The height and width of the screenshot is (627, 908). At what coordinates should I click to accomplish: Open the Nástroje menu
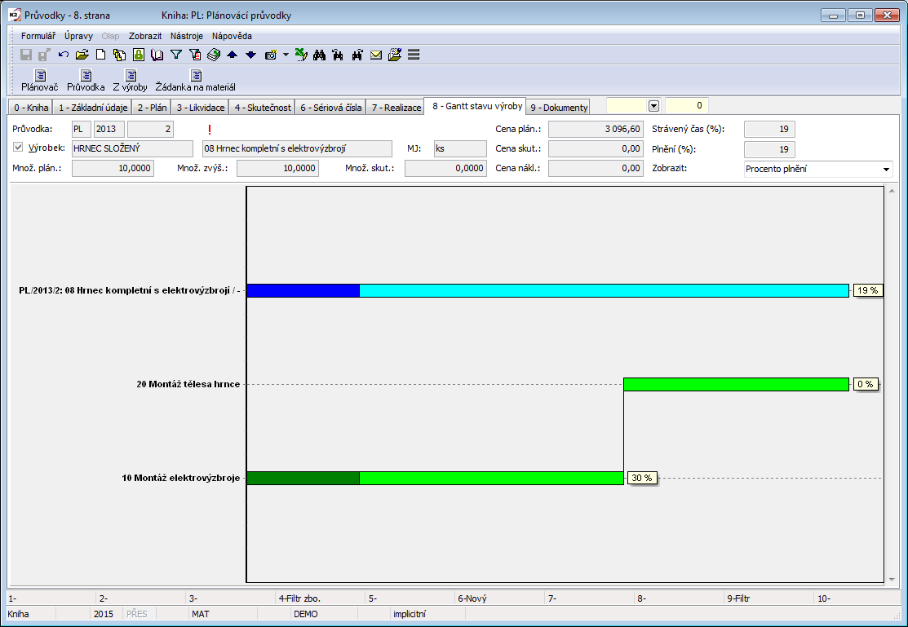[x=187, y=36]
